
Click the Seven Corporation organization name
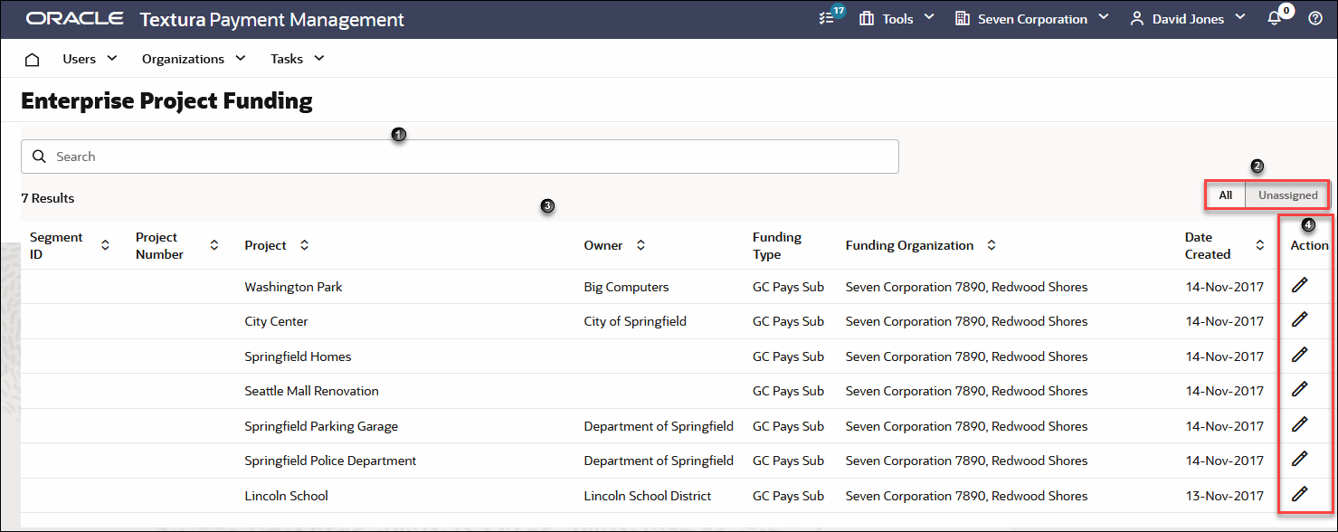pyautogui.click(x=1032, y=19)
